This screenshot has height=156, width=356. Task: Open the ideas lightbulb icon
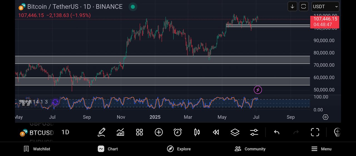tap(337, 132)
